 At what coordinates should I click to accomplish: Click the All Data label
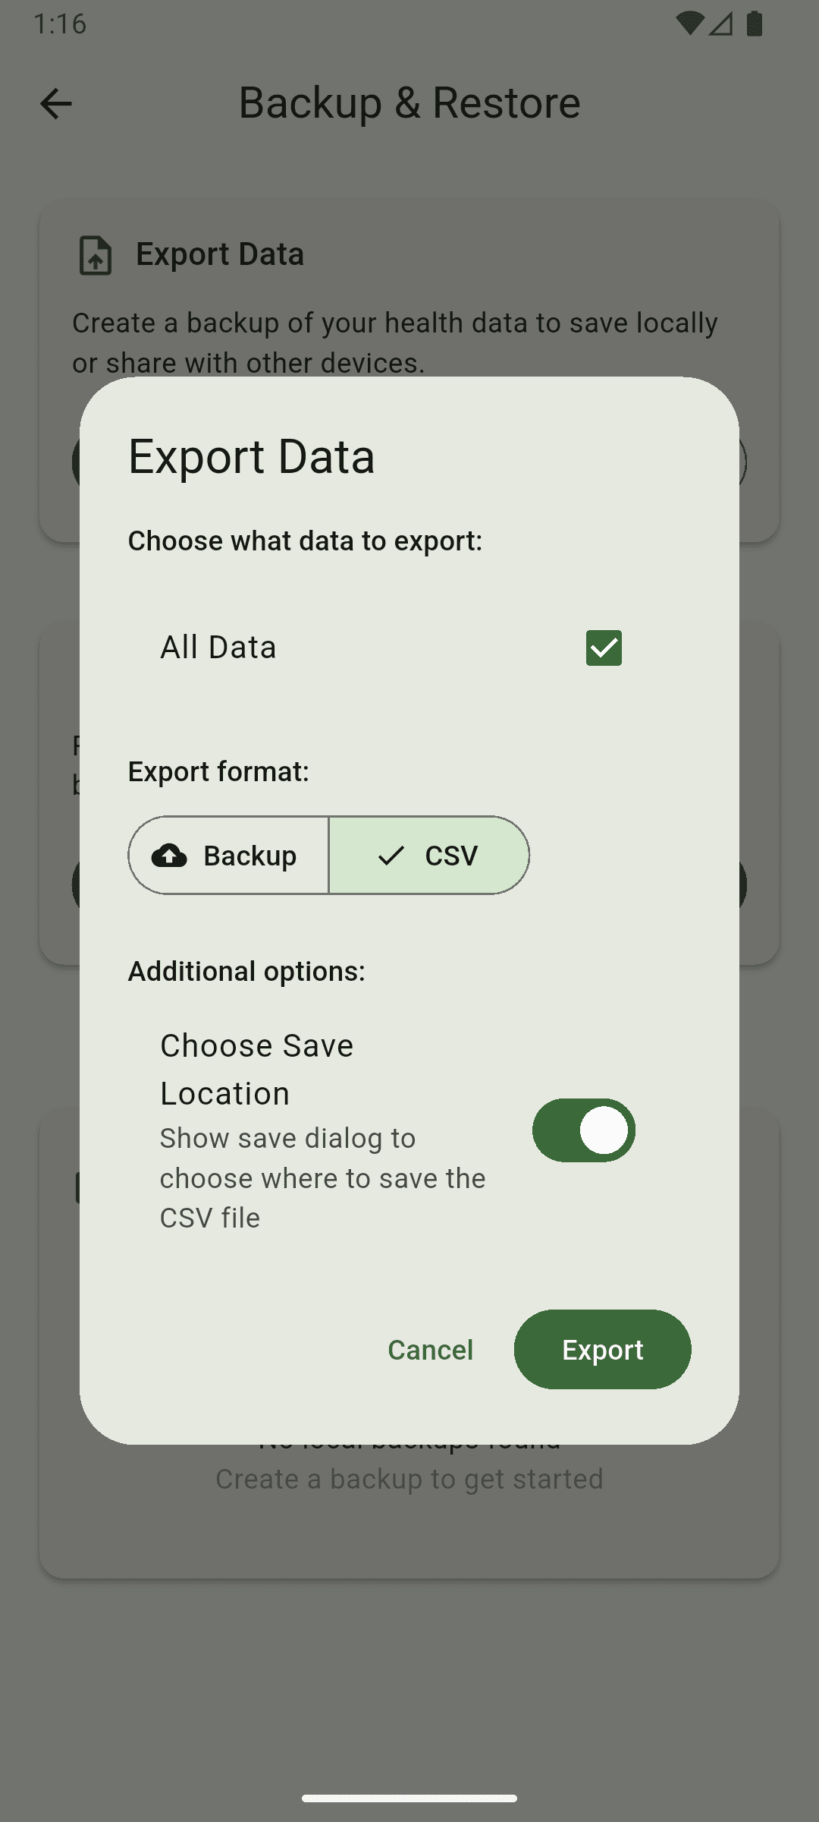click(218, 648)
